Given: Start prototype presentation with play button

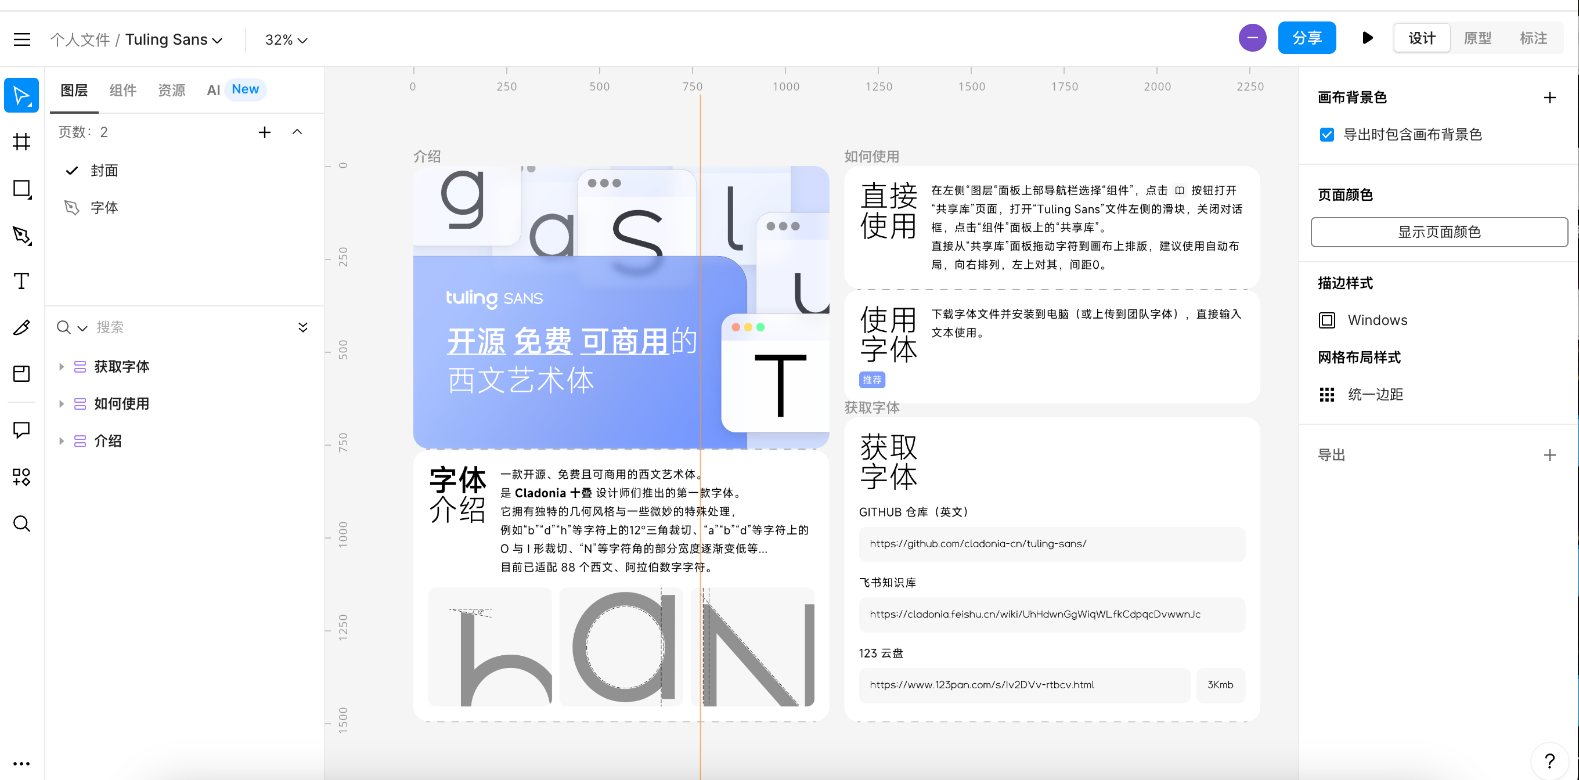Looking at the screenshot, I should (x=1367, y=38).
